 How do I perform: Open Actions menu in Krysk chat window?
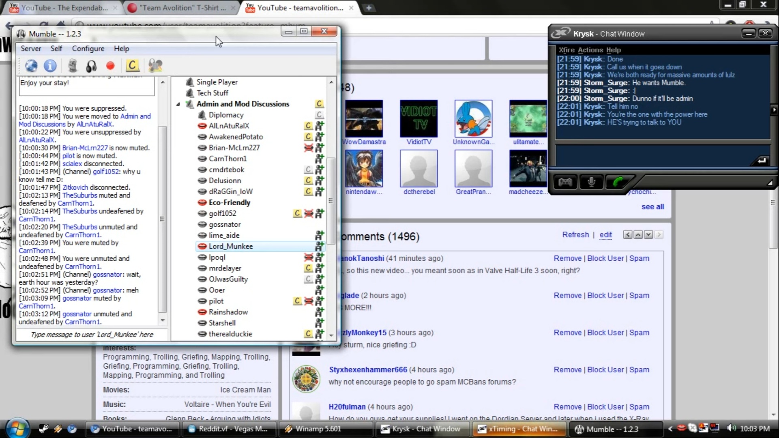pos(590,50)
